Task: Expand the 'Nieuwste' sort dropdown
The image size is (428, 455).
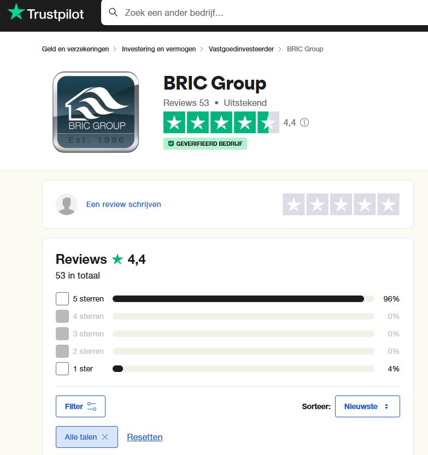Action: coord(367,406)
